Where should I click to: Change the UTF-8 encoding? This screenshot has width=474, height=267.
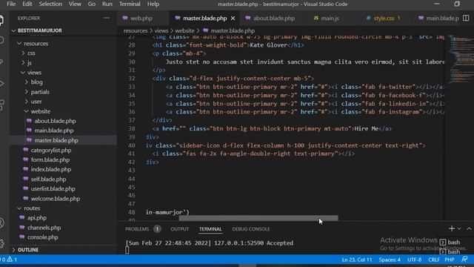[414, 260]
